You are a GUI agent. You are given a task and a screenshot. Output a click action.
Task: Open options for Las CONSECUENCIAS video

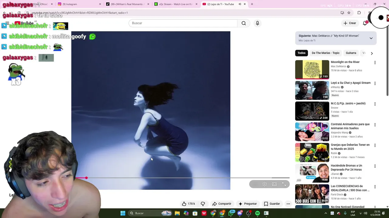pos(375,187)
